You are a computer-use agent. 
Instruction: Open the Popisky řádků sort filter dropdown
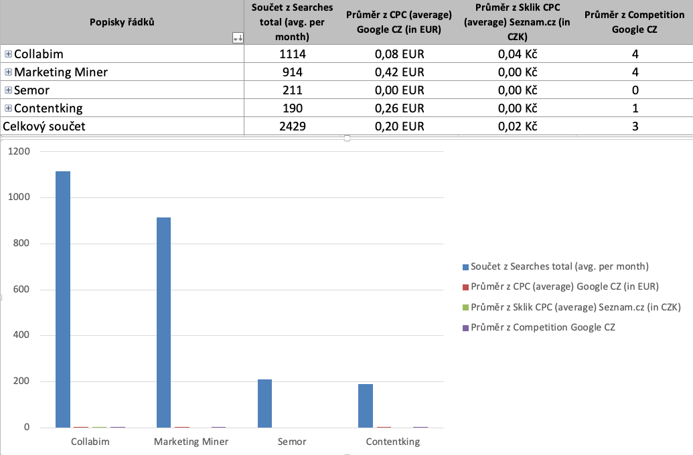(x=238, y=38)
